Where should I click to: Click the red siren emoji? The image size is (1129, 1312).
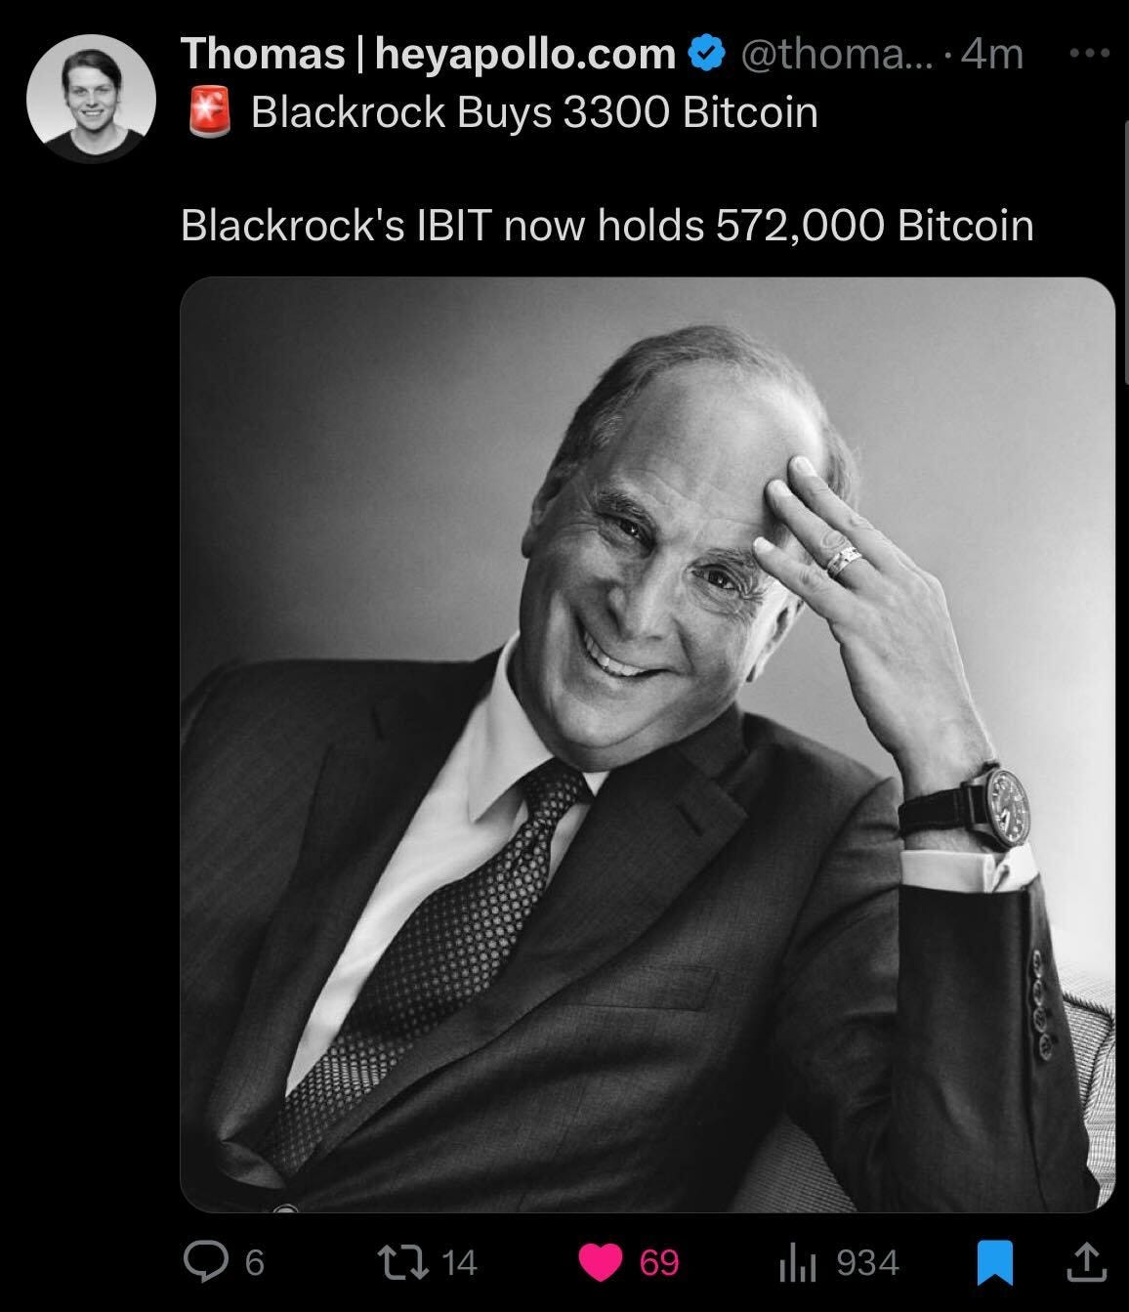[208, 110]
